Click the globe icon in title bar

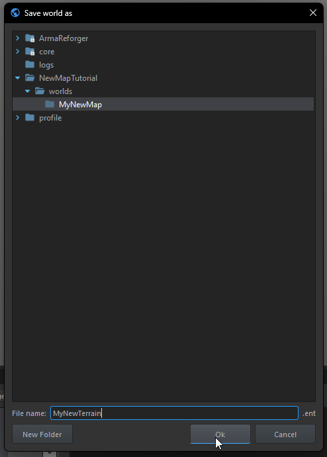click(15, 13)
